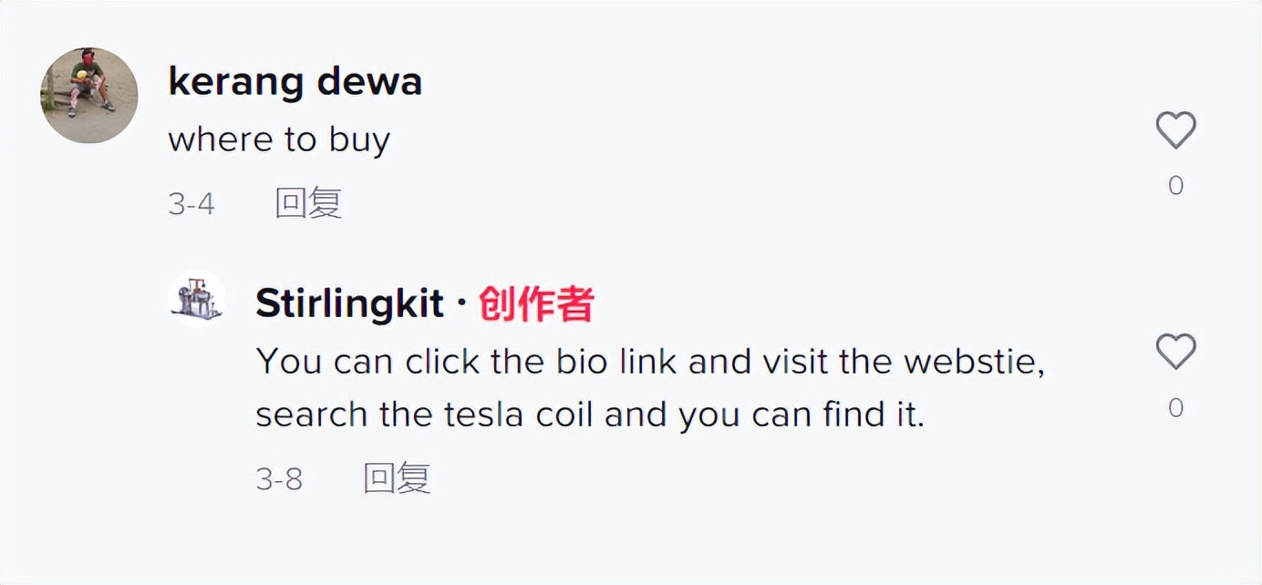Like kerang dewa's comment with the heart icon
Screen dimensions: 1262x585
point(1175,129)
